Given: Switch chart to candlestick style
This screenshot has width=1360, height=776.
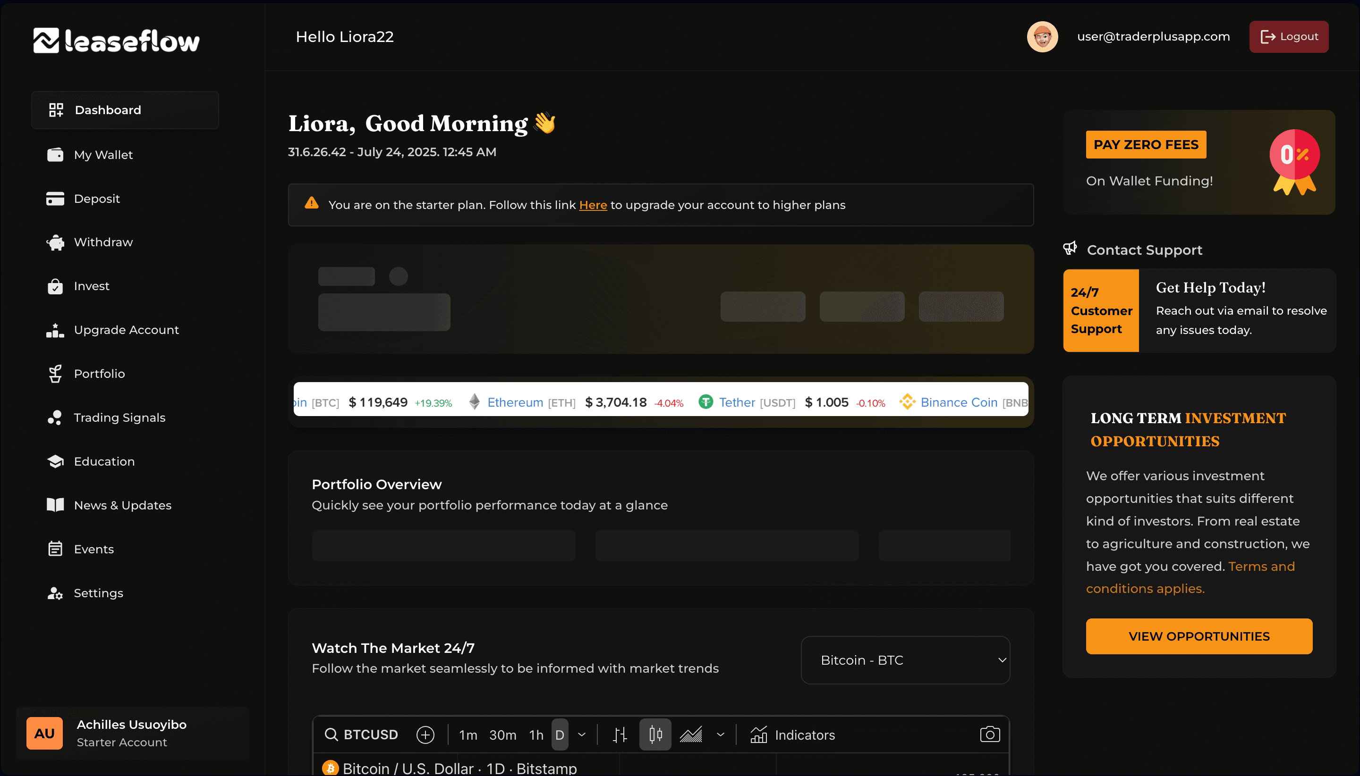Looking at the screenshot, I should click(x=655, y=734).
